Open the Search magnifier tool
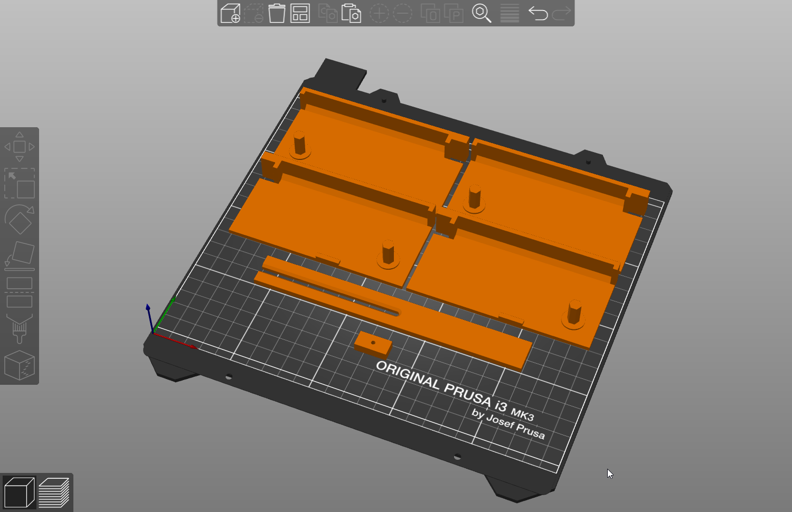The height and width of the screenshot is (512, 792). pyautogui.click(x=482, y=13)
